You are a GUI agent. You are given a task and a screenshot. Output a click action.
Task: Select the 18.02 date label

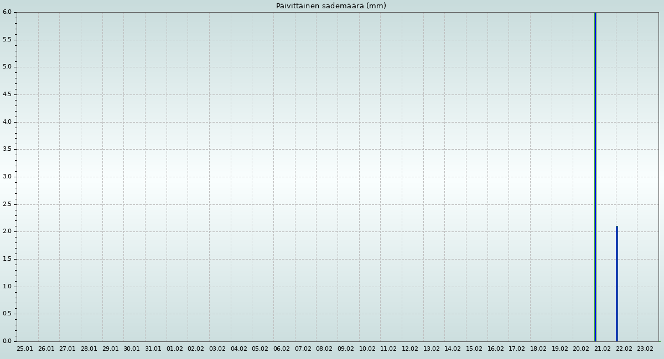click(538, 349)
